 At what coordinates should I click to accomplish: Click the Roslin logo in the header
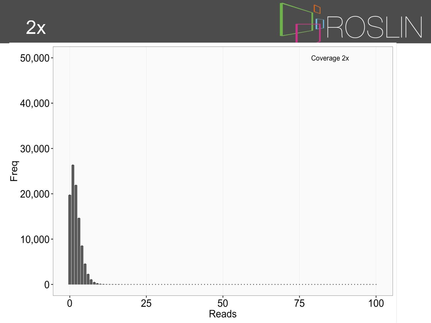tap(351, 22)
